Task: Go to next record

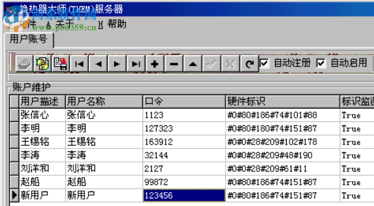Action: (117, 64)
